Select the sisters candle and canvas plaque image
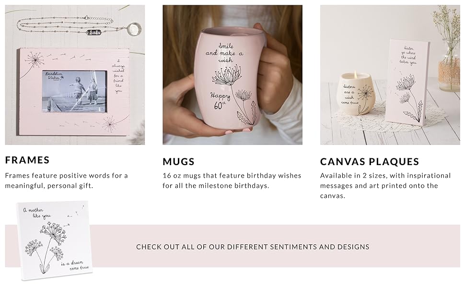The image size is (465, 288). pos(390,75)
